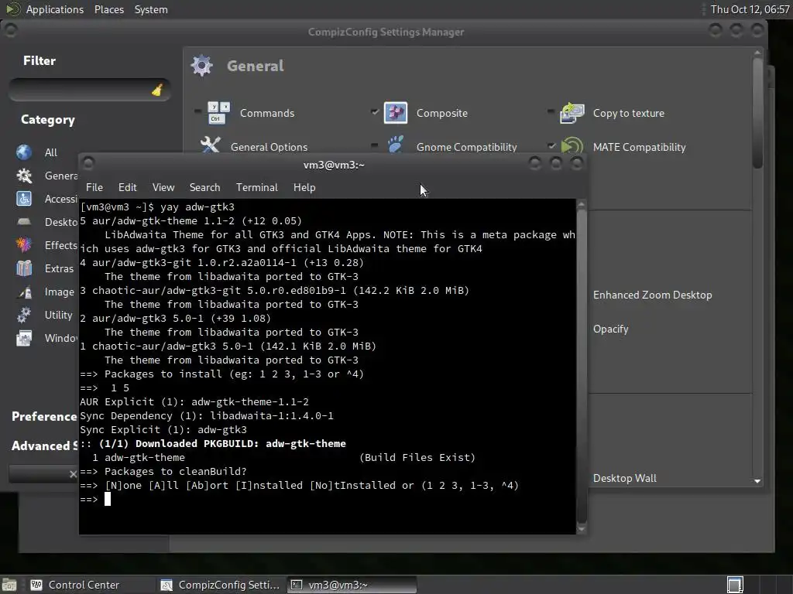Screen dimensions: 793x594
Task: Enable the Commands plugin checkbox
Action: pos(197,111)
